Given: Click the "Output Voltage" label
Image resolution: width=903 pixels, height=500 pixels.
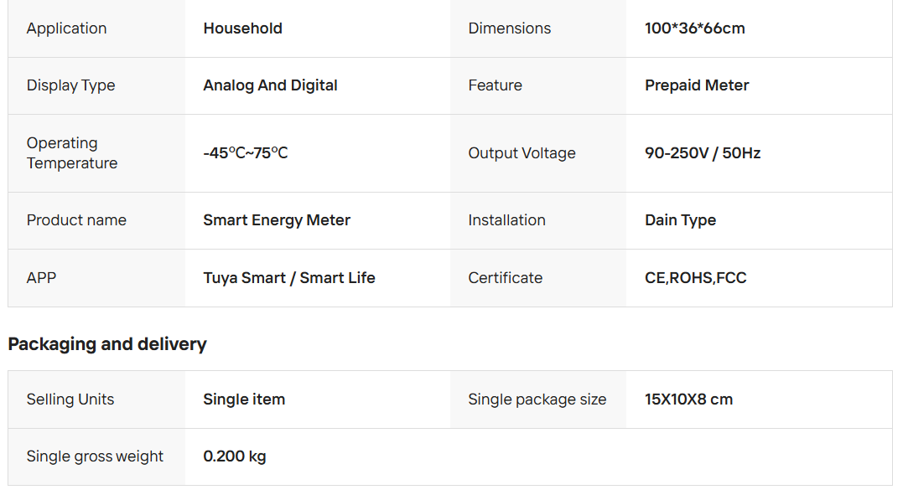Looking at the screenshot, I should (x=522, y=153).
